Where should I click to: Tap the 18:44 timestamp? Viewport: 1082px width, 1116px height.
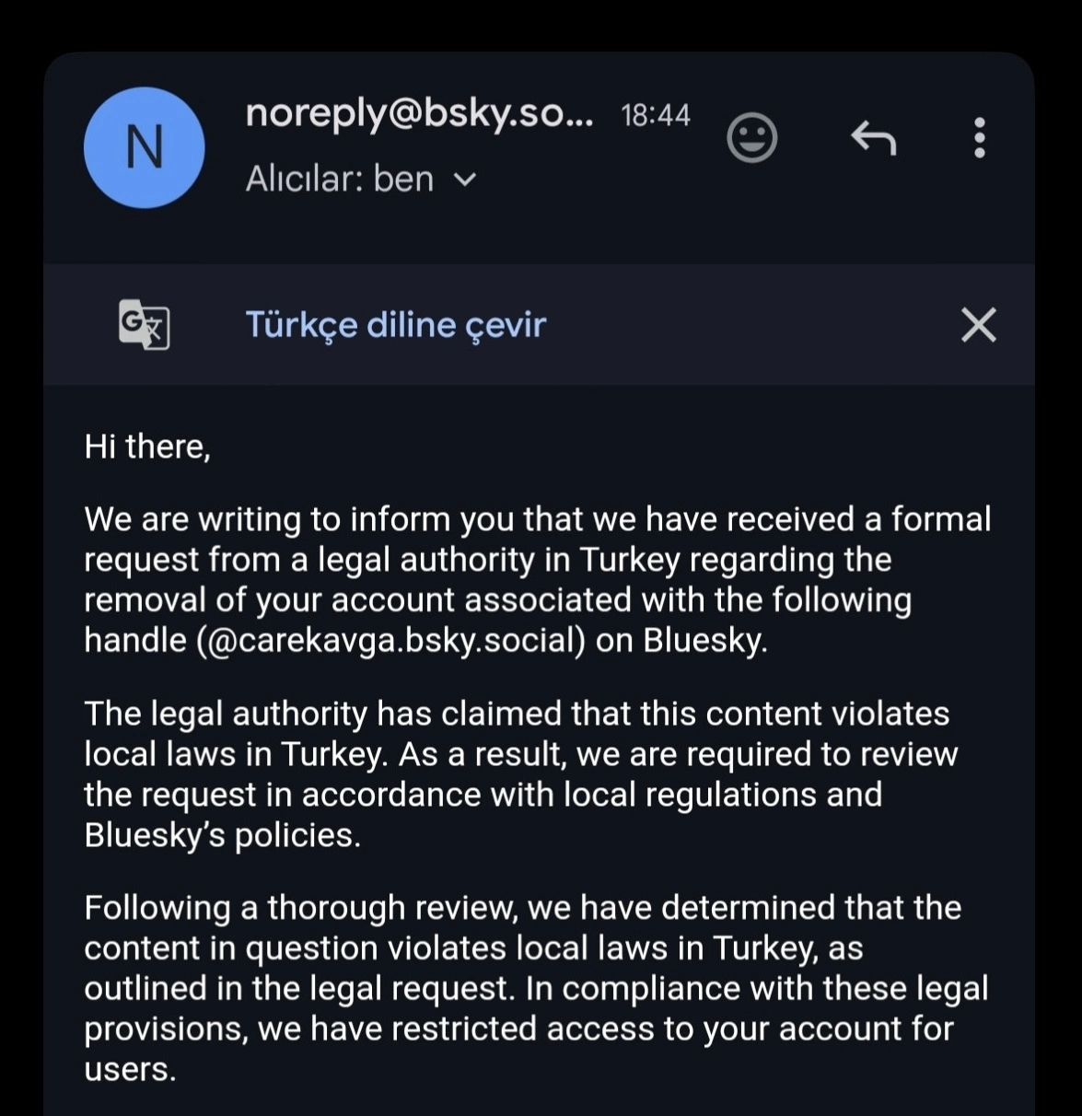coord(655,115)
